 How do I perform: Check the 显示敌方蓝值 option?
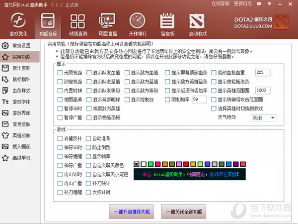[x=127, y=82]
